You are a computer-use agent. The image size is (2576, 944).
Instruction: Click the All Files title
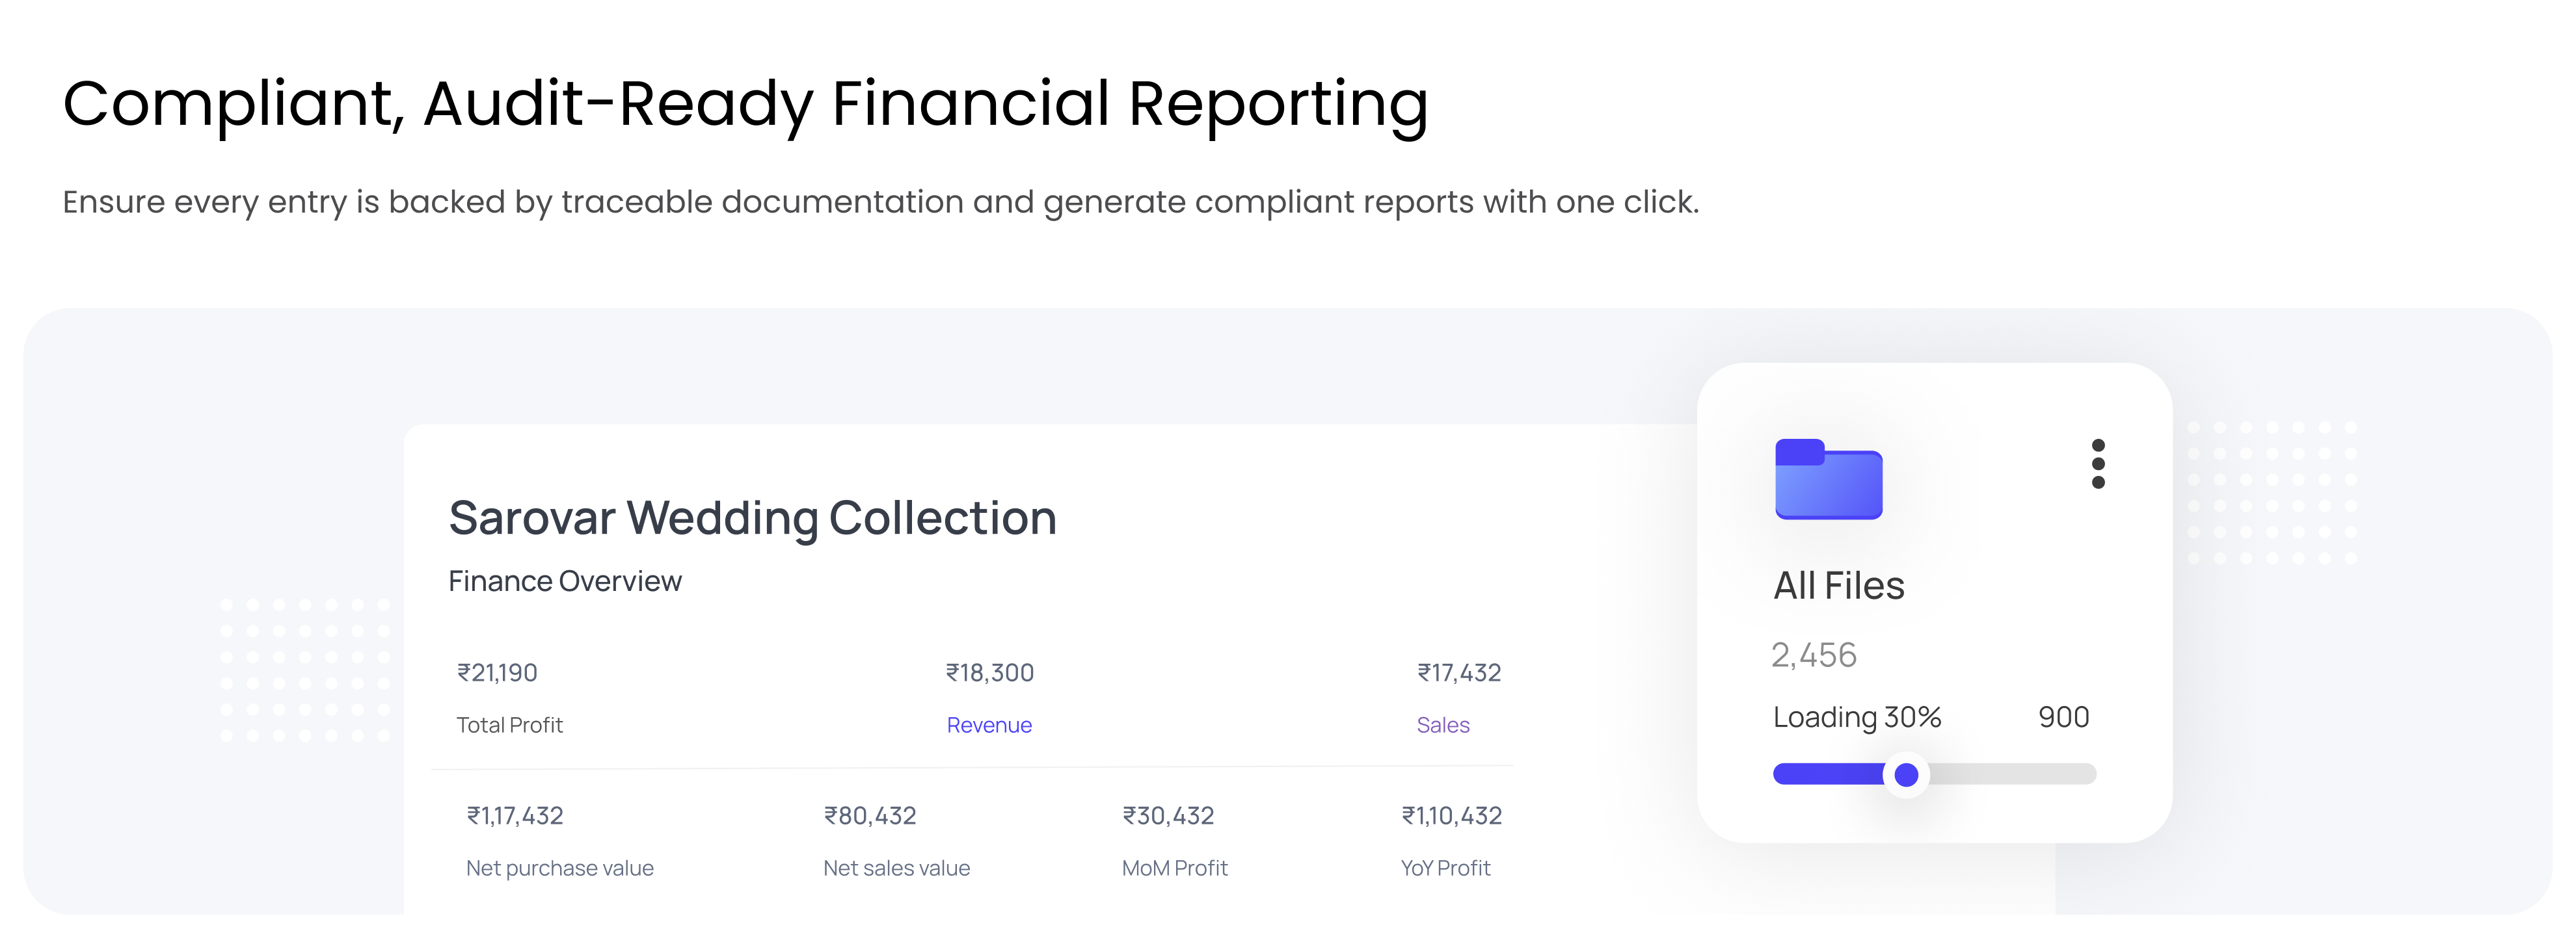[x=1838, y=585]
